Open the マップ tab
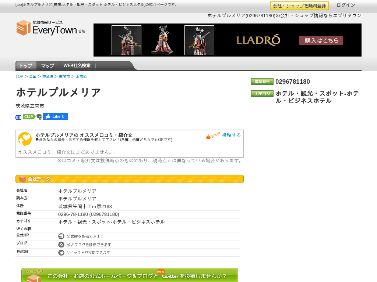 47,66
